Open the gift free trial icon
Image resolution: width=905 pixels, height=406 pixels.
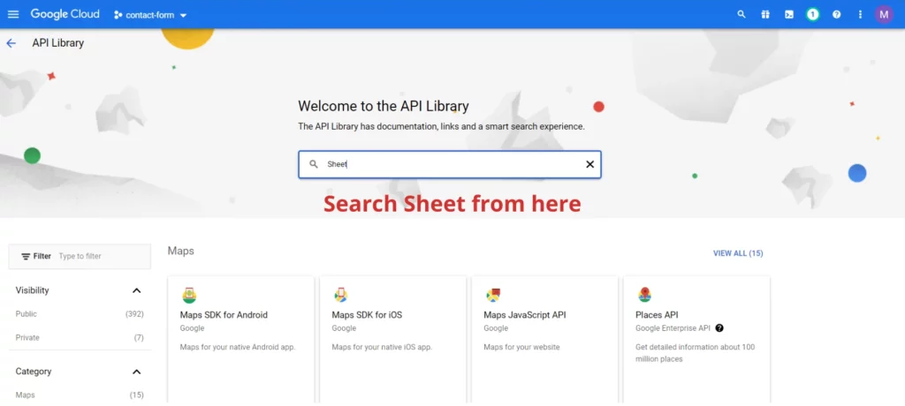765,14
